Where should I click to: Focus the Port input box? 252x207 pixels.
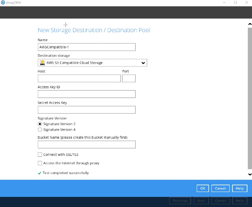tap(129, 78)
